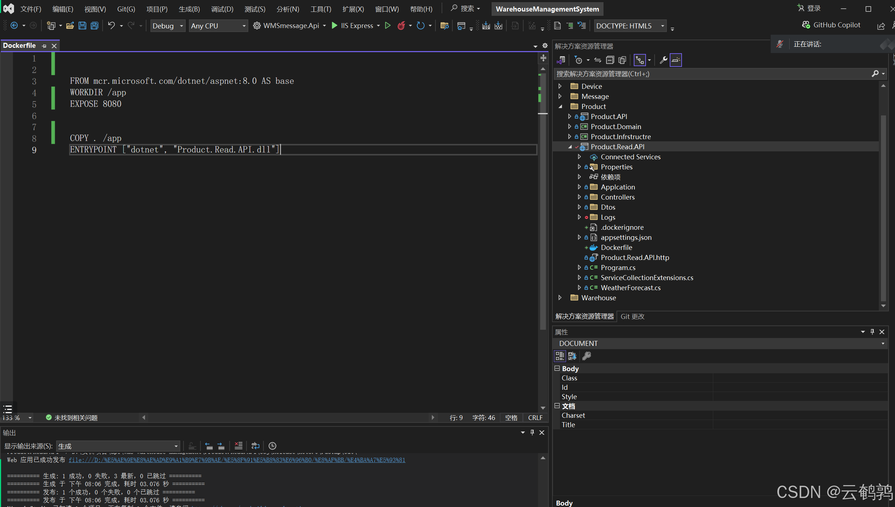Clear All output icon in Output panel
This screenshot has width=895, height=507.
click(238, 446)
